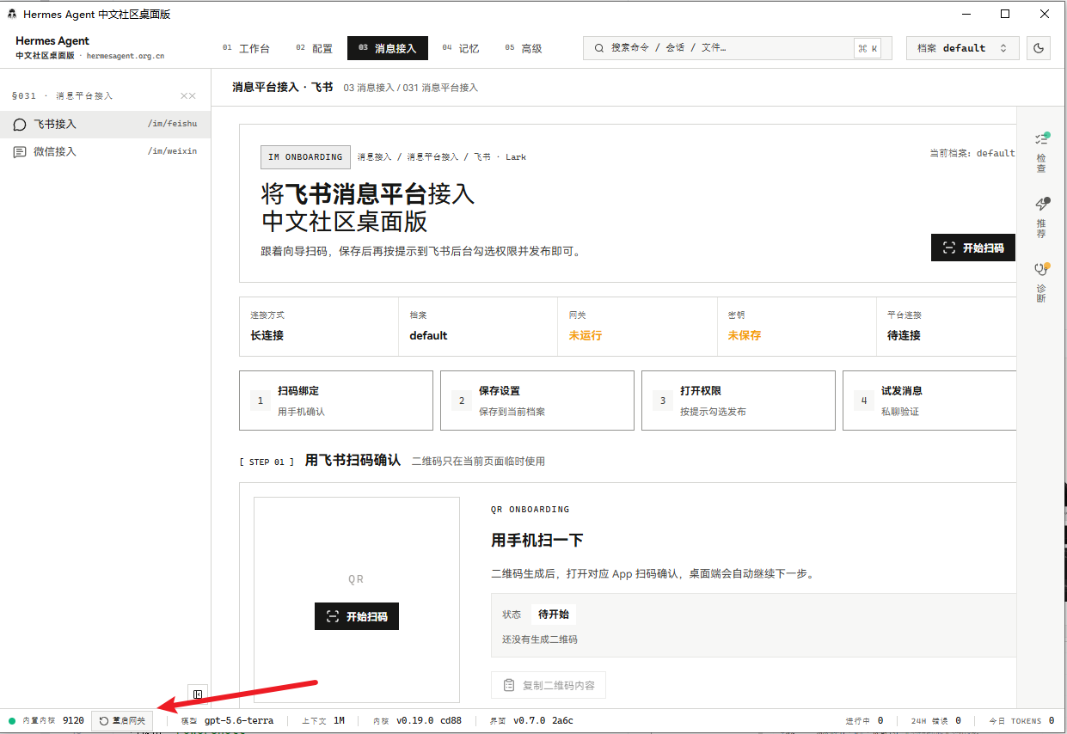
Task: Select step 3 打开权限 card
Action: click(x=739, y=401)
